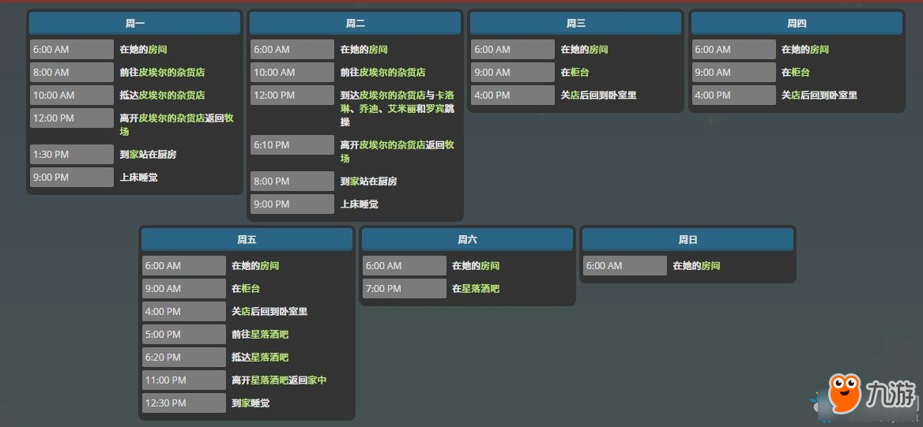Select the 周二 schedule header
The image size is (923, 427).
[x=355, y=24]
